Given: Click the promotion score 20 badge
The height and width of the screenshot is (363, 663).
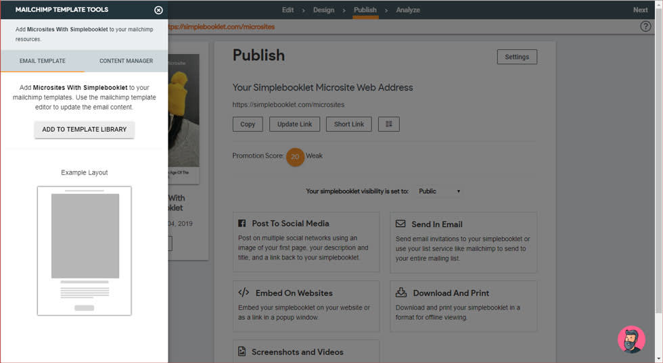Looking at the screenshot, I should click(295, 157).
